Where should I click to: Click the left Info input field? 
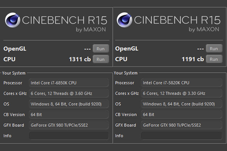click(68, 136)
